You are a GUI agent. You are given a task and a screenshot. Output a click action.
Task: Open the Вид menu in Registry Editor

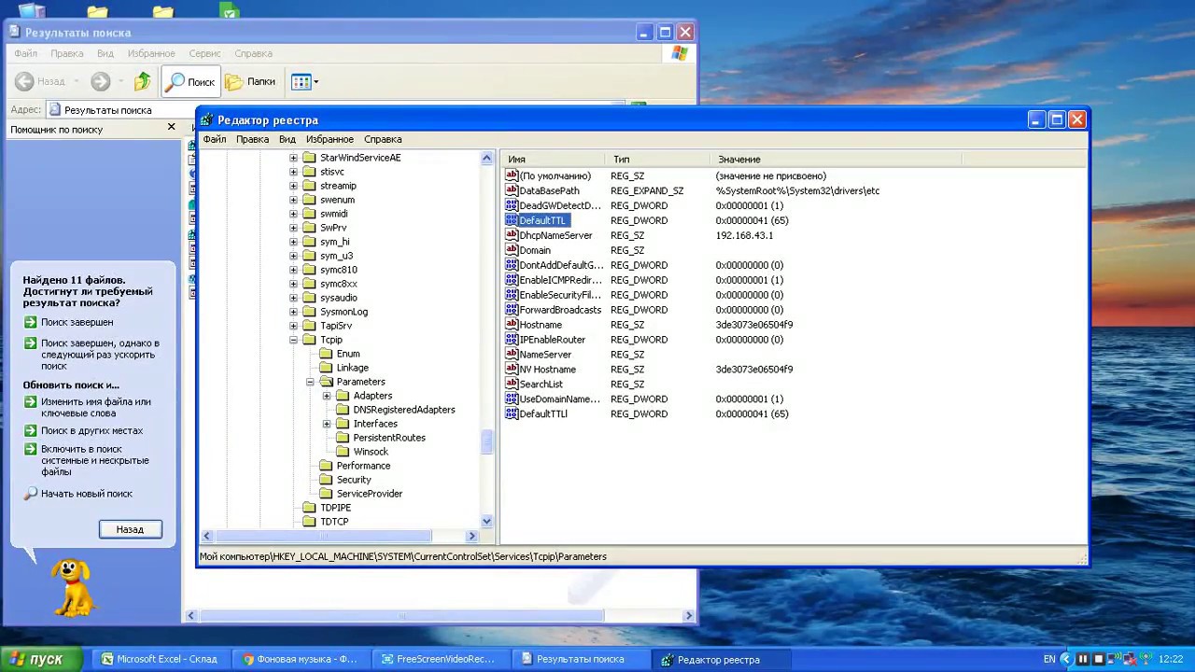(288, 139)
